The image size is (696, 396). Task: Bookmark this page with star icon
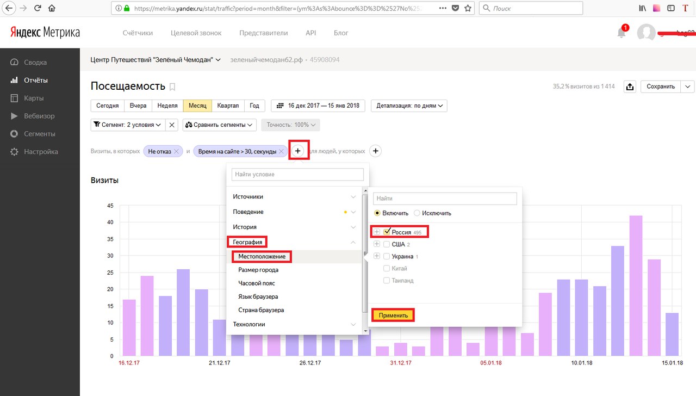[x=468, y=8]
